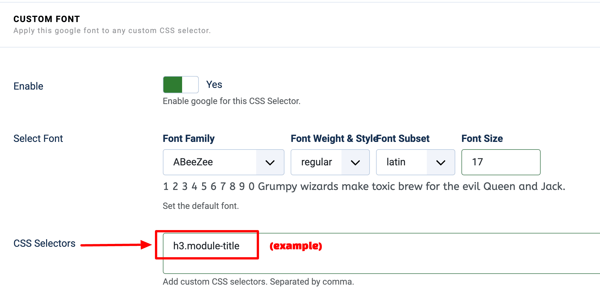Screen dimensions: 600x303
Task: Click the Select Font label
Action: [x=38, y=138]
